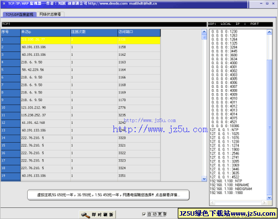Click port cell 3320
This screenshot has width=278, height=219.
point(139,138)
